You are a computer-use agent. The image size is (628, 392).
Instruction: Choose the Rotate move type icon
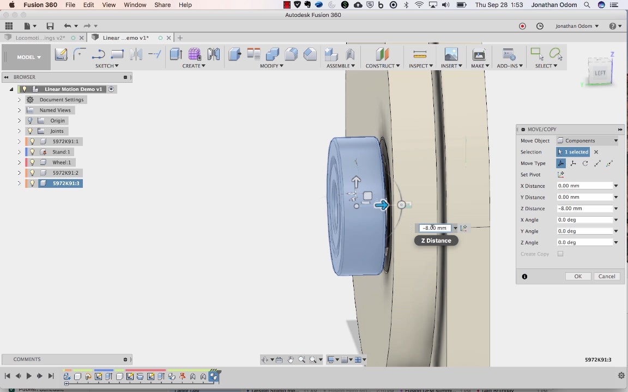click(585, 163)
